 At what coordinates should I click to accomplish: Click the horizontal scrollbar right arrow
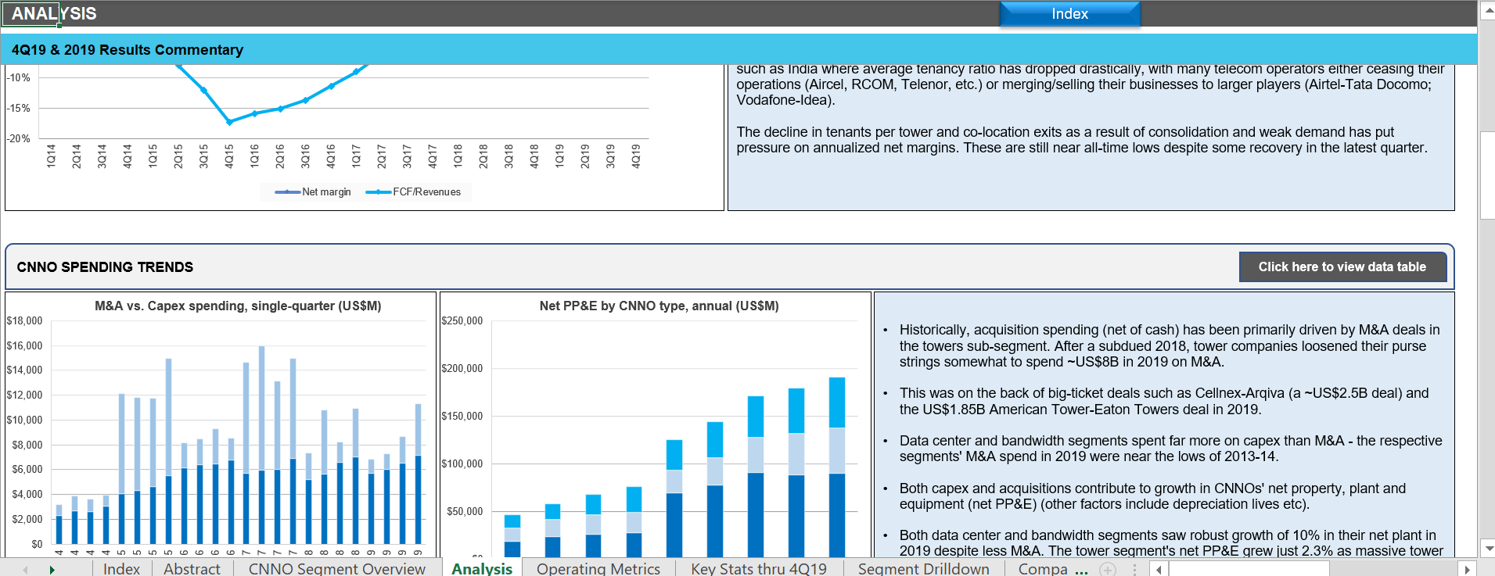(x=1468, y=569)
